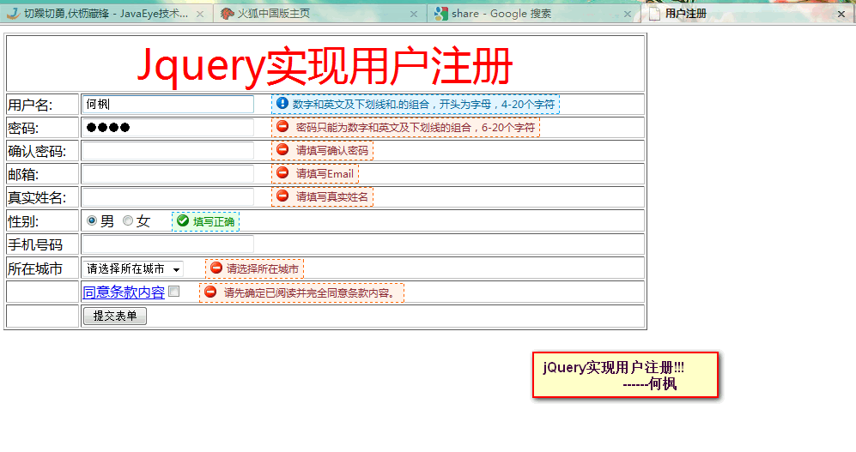
Task: Click the JavaEye tab favicon
Action: [14, 14]
